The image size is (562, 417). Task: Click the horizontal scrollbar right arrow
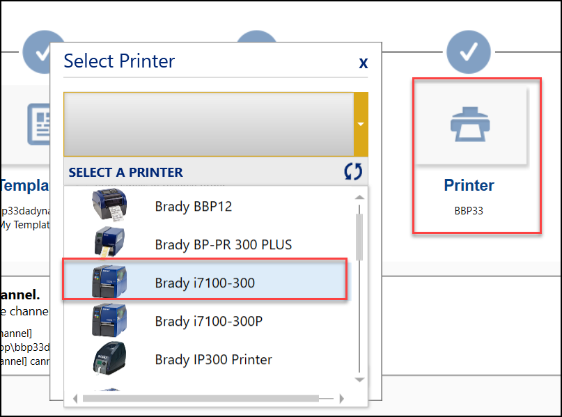pyautogui.click(x=341, y=399)
